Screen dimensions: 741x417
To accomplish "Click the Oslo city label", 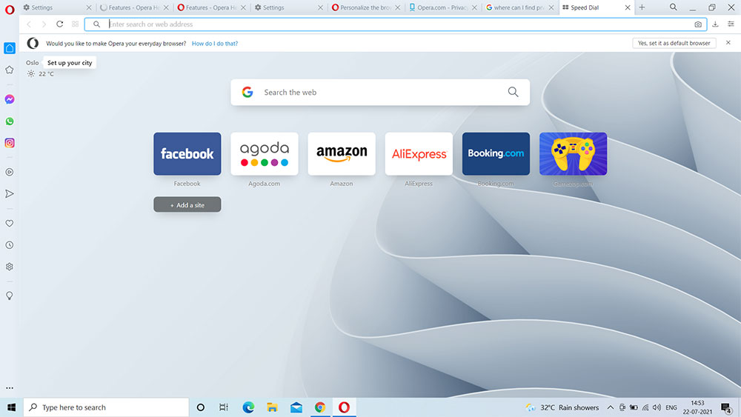I will (x=32, y=63).
